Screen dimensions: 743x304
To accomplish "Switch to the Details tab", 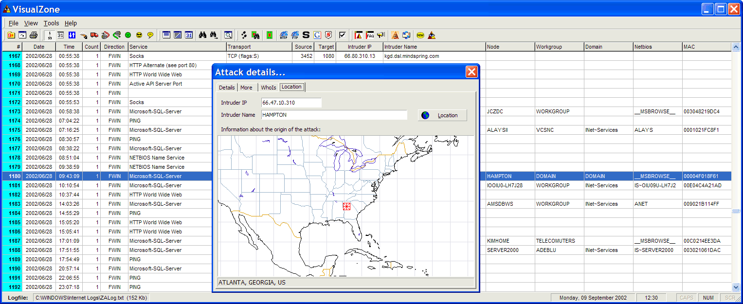I will [227, 87].
